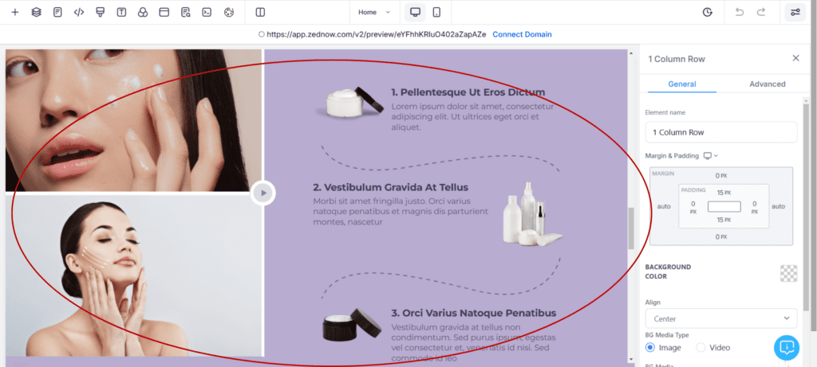Select the black cream jar image

(x=352, y=326)
